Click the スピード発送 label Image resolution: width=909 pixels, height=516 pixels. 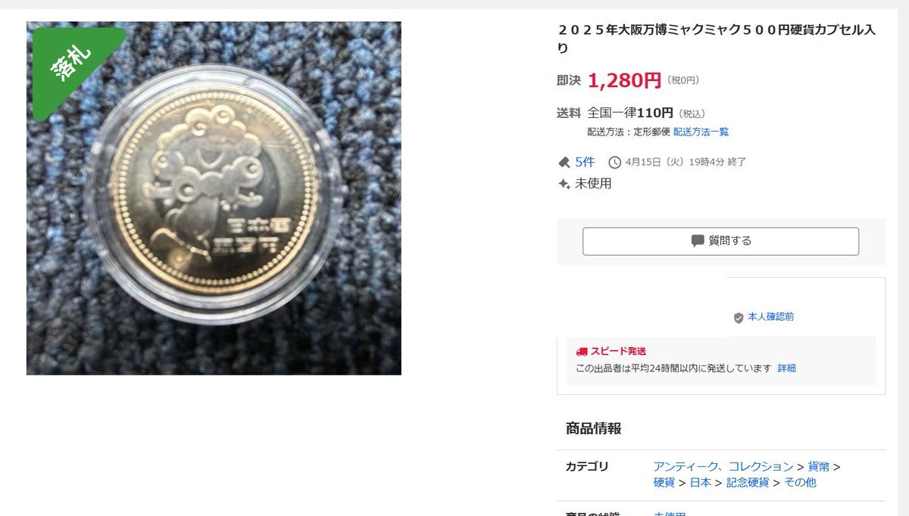pyautogui.click(x=618, y=352)
